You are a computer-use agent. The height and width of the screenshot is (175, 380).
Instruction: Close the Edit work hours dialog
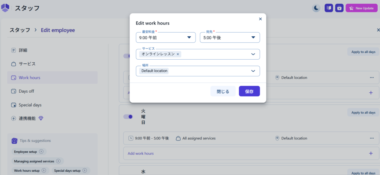click(260, 19)
